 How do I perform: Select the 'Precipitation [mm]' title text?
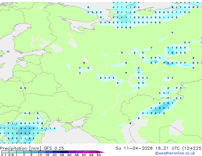click(x=21, y=148)
